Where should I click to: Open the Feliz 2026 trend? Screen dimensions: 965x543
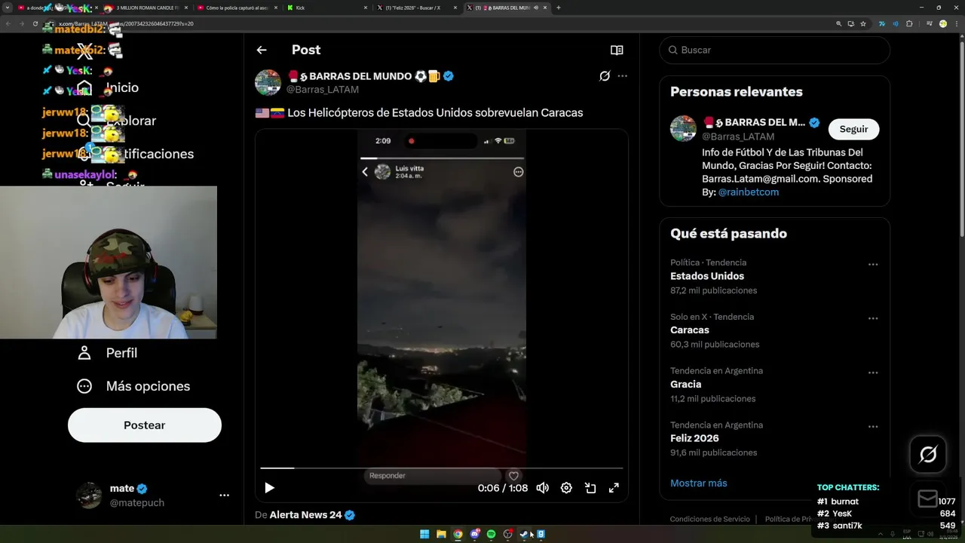pos(694,439)
